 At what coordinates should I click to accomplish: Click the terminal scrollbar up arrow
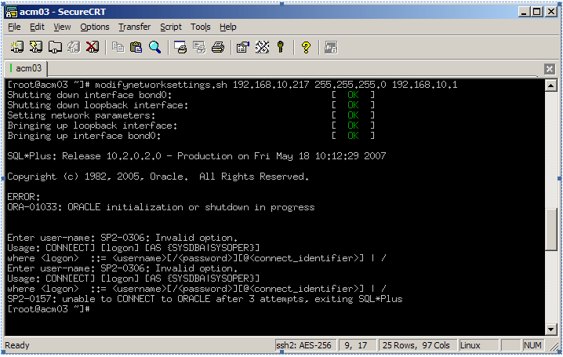pos(550,86)
